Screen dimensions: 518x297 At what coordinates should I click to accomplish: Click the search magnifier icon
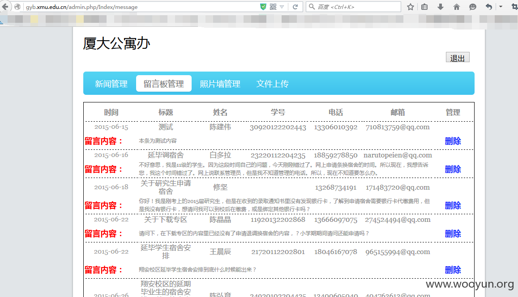(312, 7)
